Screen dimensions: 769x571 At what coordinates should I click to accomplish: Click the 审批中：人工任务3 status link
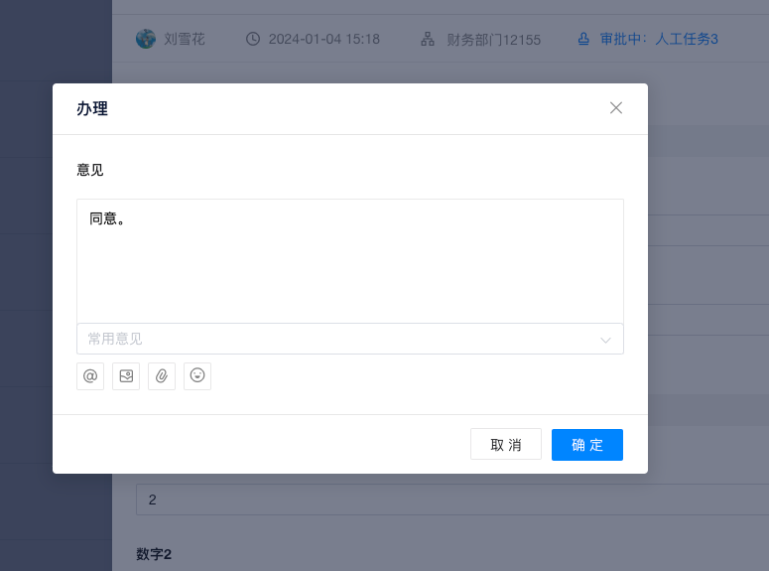(x=659, y=40)
